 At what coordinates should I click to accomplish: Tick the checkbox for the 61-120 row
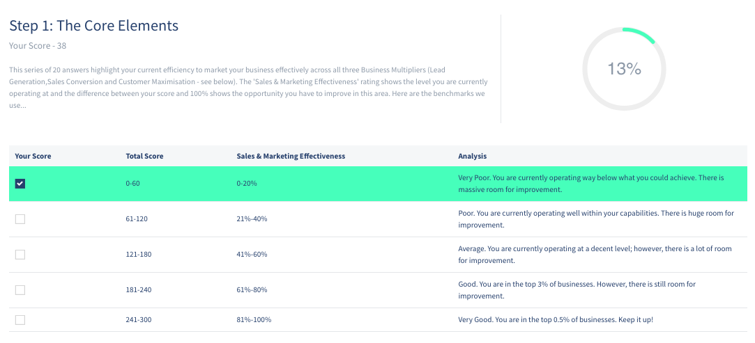coord(20,219)
